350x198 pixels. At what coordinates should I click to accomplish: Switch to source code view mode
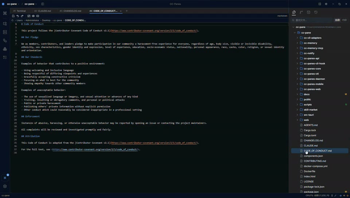tap(29, 16)
